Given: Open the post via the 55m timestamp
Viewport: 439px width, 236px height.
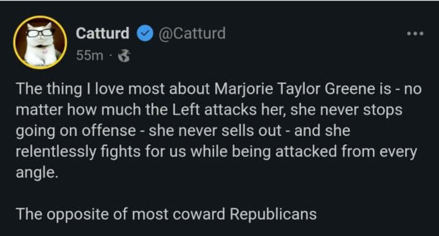Looking at the screenshot, I should [x=90, y=55].
